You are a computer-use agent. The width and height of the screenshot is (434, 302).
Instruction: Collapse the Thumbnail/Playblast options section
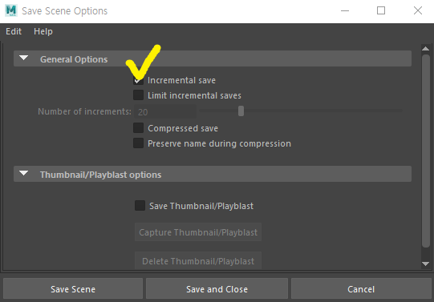(24, 174)
